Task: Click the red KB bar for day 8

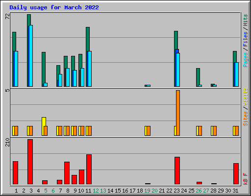Action: (x=67, y=173)
